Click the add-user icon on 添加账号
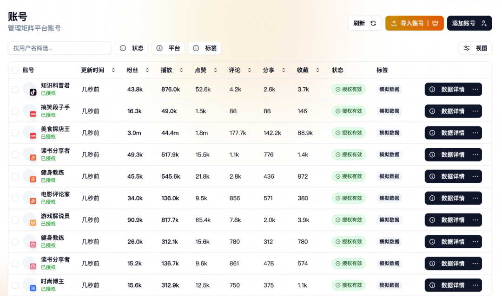This screenshot has width=502, height=296. [x=484, y=23]
